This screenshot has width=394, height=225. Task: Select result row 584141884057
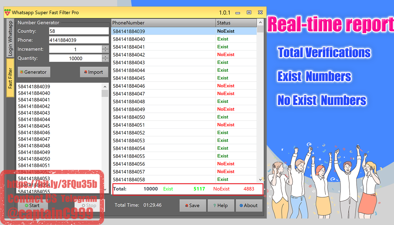coord(184,172)
